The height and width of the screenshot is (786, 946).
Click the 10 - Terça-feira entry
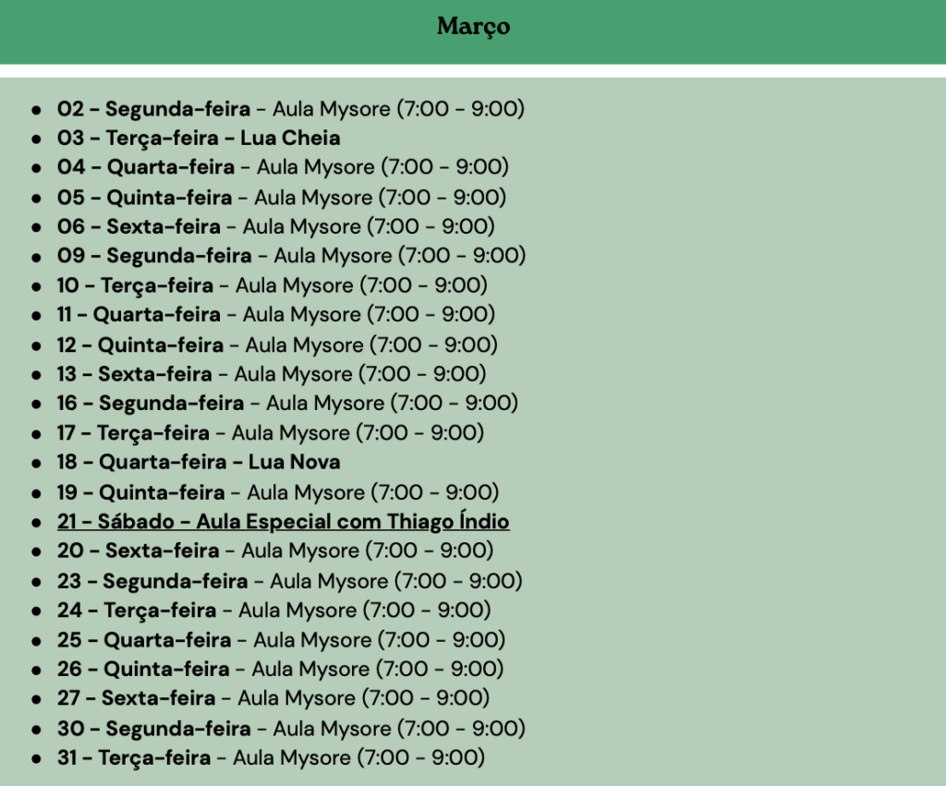pos(273,285)
